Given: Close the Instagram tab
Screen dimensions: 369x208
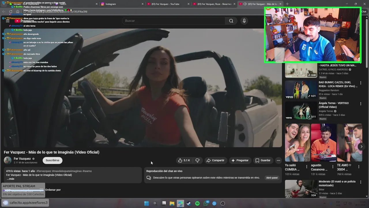Looking at the screenshot, I should click(x=142, y=4).
